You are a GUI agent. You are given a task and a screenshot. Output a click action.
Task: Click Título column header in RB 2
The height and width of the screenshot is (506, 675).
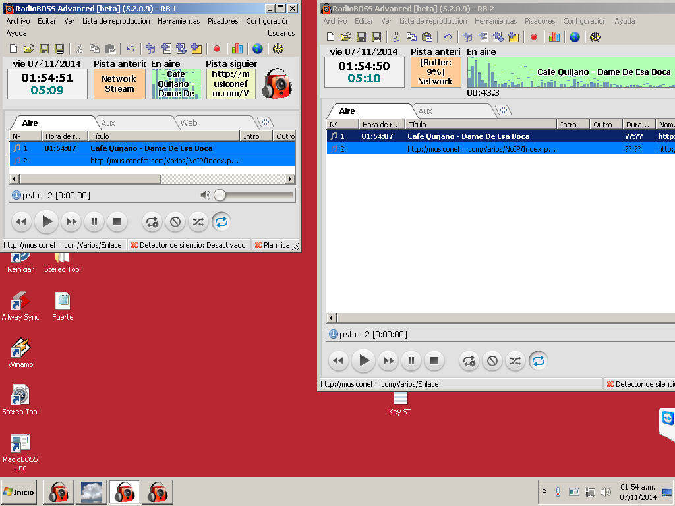(481, 125)
